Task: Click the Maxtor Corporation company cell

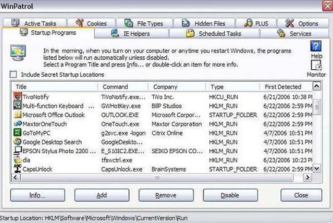Action: tap(177, 124)
